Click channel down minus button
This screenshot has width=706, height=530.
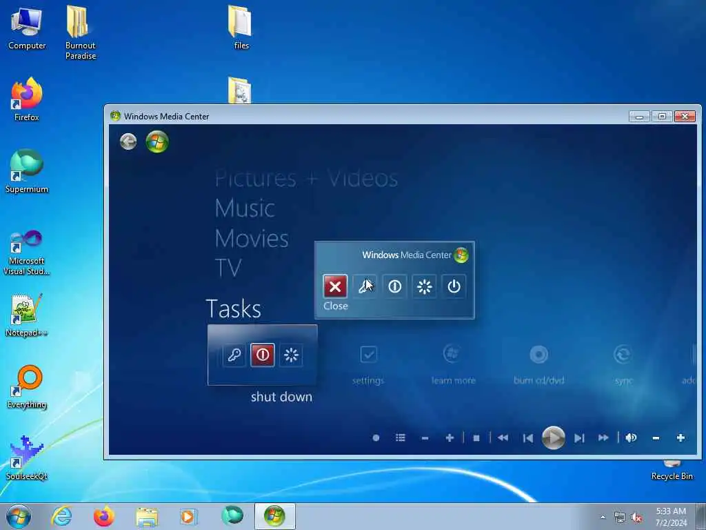[425, 438]
